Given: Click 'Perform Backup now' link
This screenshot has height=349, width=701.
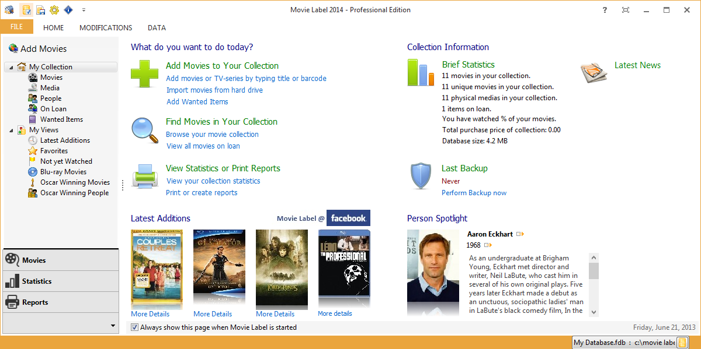Looking at the screenshot, I should 474,193.
